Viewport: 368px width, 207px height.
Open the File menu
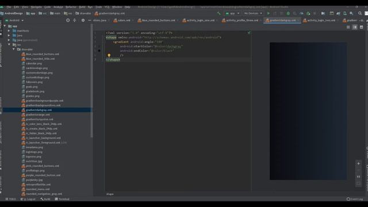[x=9, y=7]
